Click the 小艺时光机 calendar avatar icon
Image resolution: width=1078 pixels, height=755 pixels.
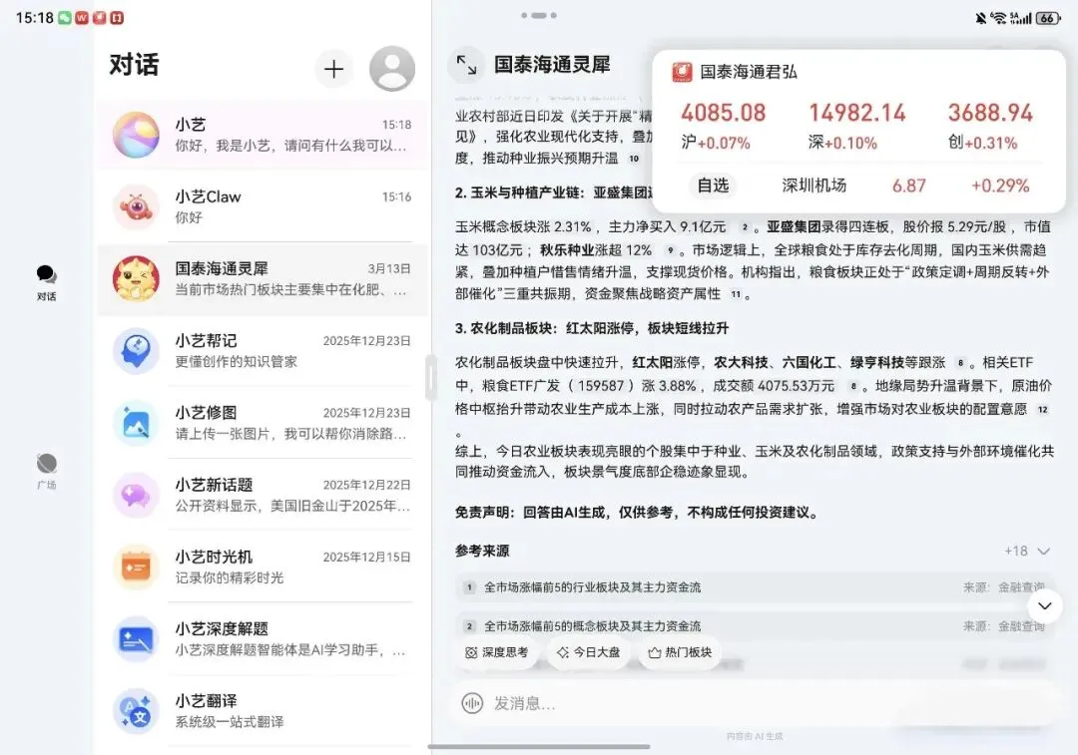coord(136,567)
